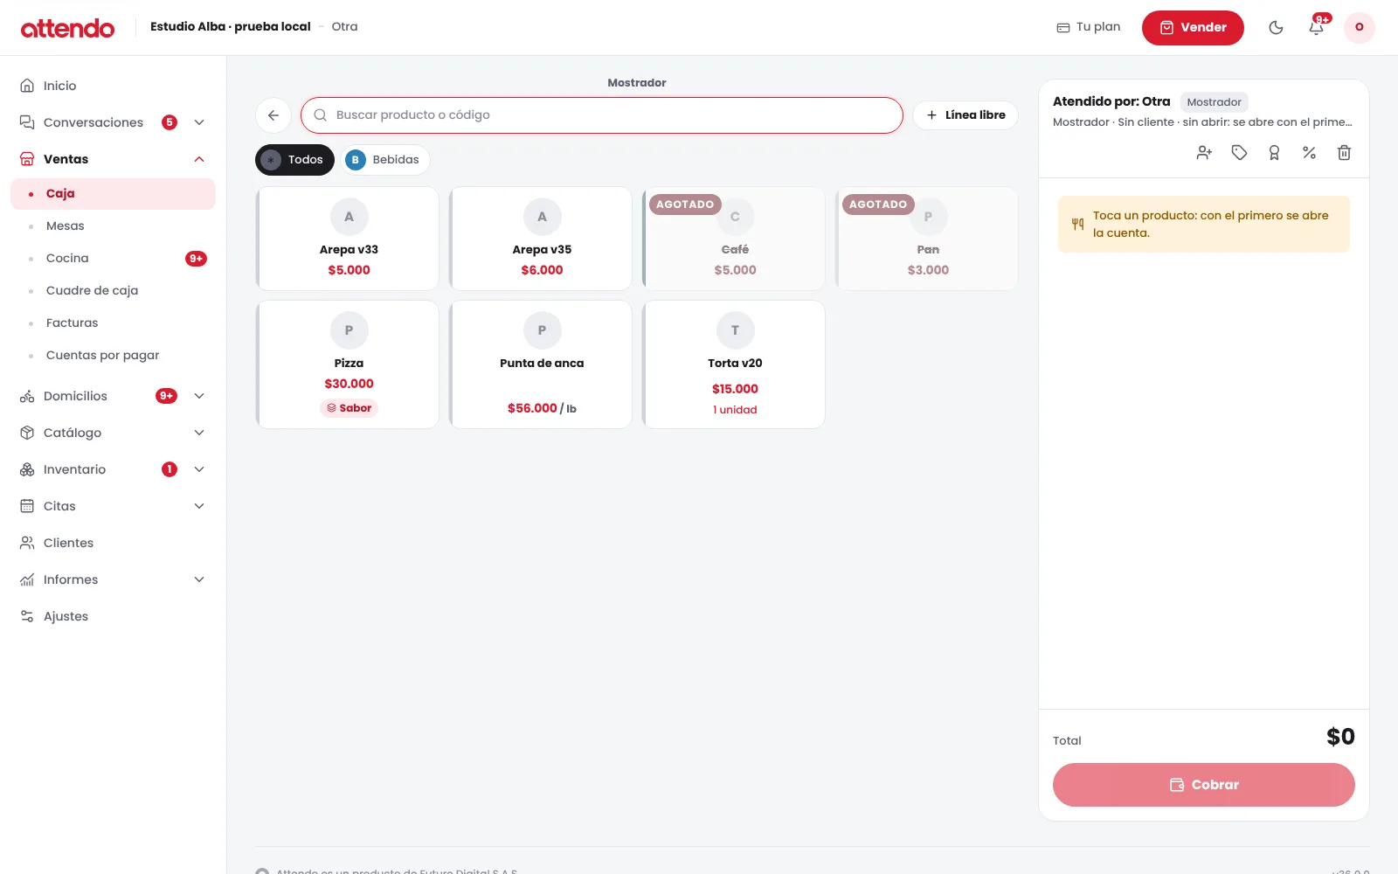
Task: Add a Línea libre
Action: coord(965,115)
